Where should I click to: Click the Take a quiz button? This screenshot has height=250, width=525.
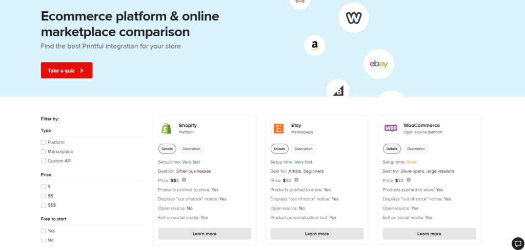(x=67, y=71)
